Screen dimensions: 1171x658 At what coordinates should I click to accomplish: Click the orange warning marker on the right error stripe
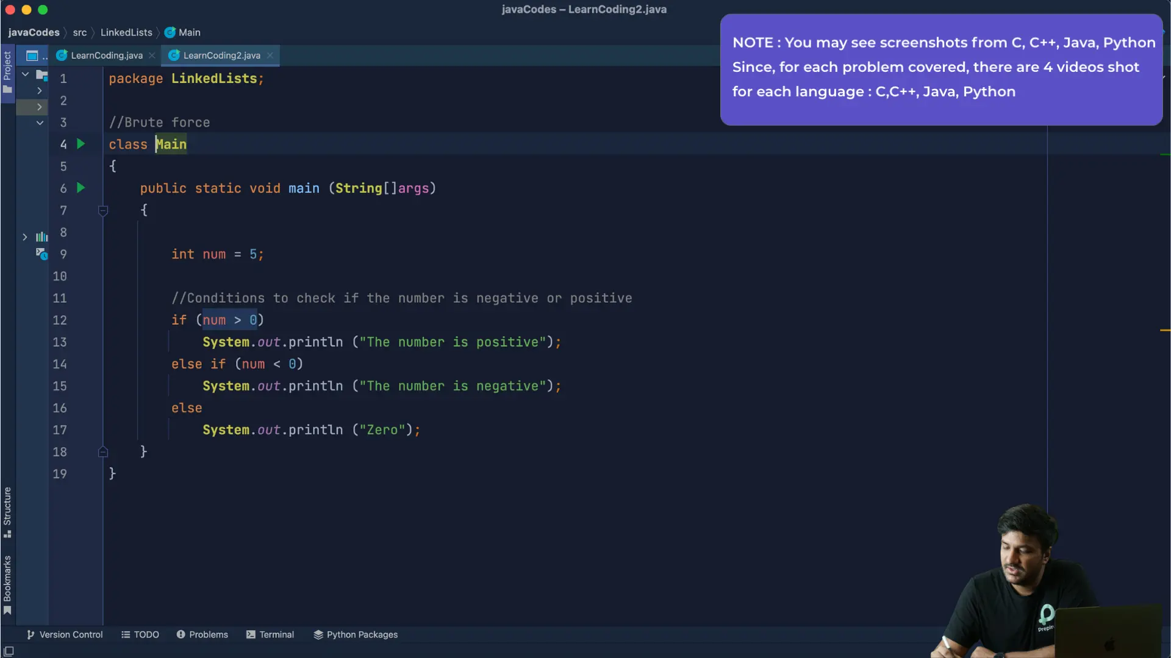pos(1165,330)
